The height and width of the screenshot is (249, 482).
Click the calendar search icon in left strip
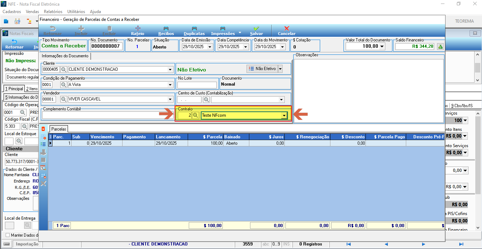[44, 168]
